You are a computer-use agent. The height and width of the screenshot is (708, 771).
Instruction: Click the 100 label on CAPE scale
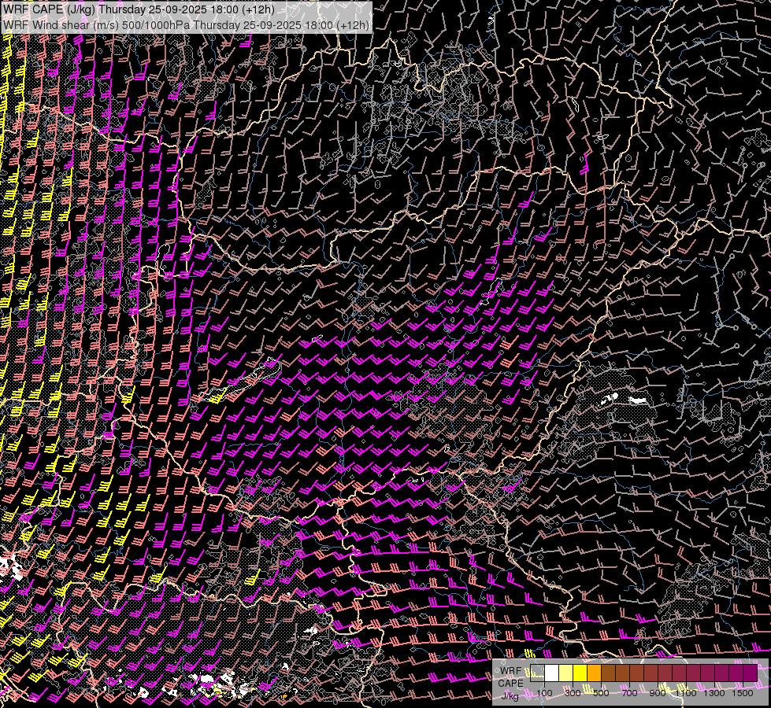[544, 692]
